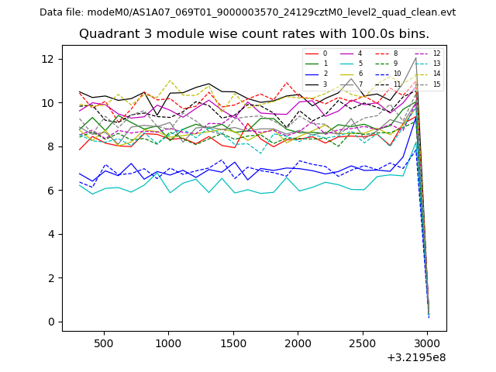The width and height of the screenshot is (496, 372).
Task: Click the red dashed line legend marker for module 8
Action: point(382,53)
